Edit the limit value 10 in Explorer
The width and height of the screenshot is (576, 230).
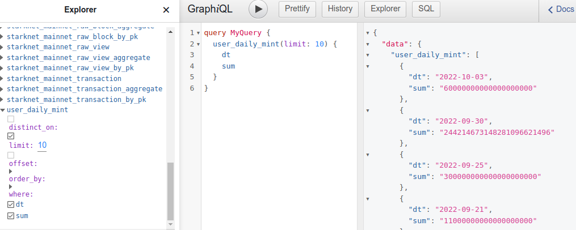[42, 145]
